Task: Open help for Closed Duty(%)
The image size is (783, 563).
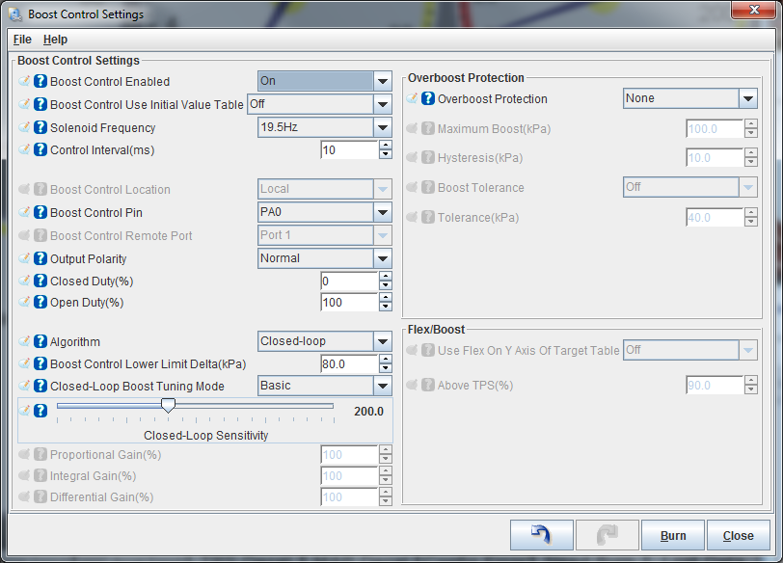Action: pos(40,281)
